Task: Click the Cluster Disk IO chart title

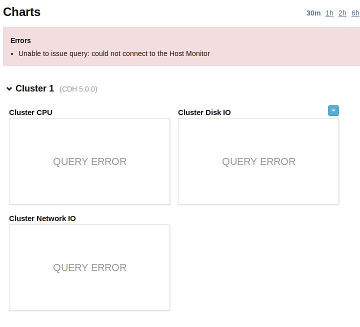Action: coord(204,112)
